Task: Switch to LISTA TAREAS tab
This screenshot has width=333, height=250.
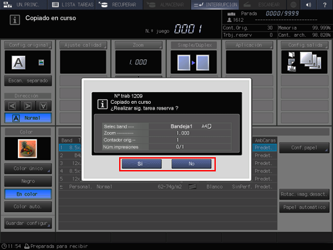Action: [x=73, y=5]
